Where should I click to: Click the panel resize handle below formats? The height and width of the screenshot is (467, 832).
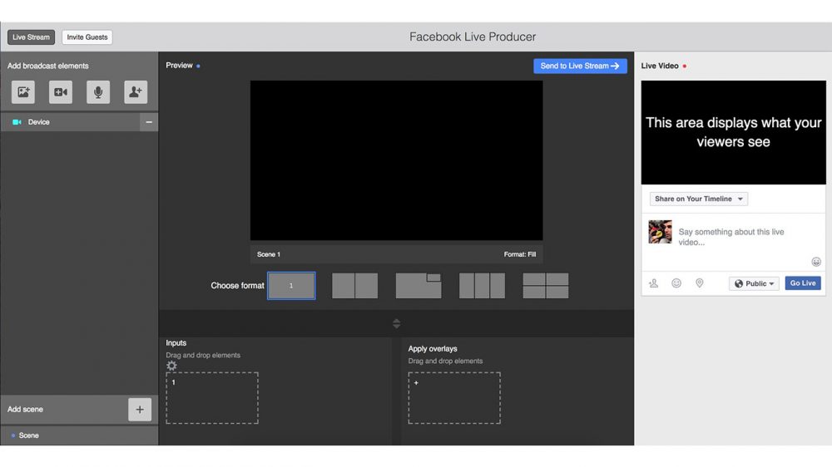[396, 323]
